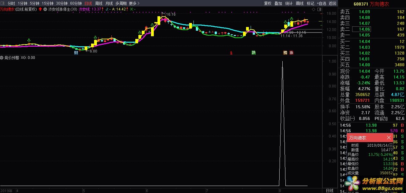The width and height of the screenshot is (406, 193).
Task: Select the 5分钟 period tab
Action: [x=34, y=3]
